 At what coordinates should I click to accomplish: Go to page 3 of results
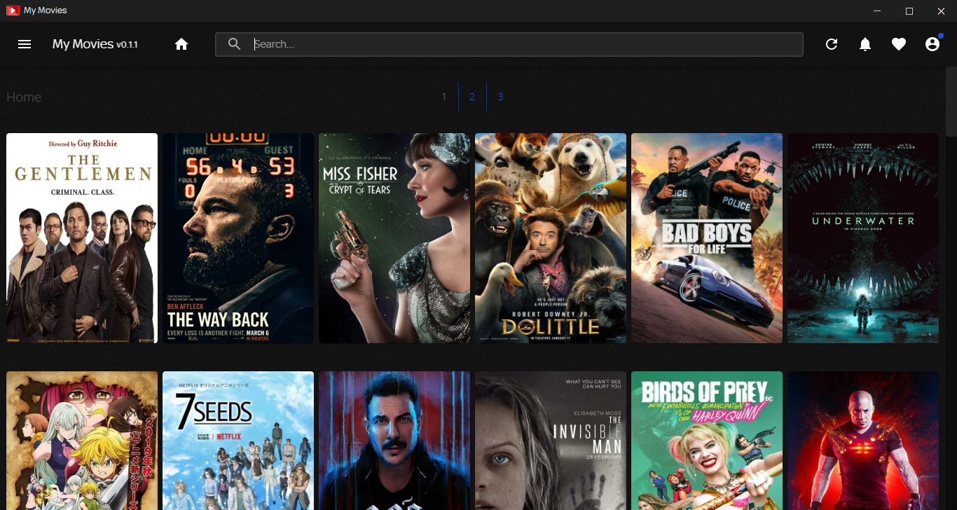point(500,97)
